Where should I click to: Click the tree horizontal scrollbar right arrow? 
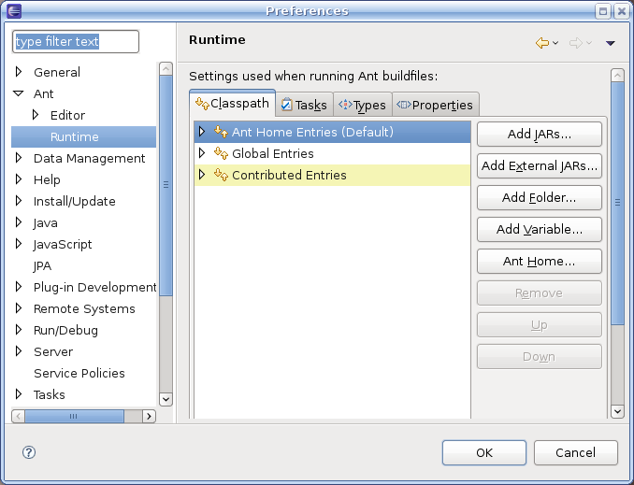pyautogui.click(x=150, y=416)
